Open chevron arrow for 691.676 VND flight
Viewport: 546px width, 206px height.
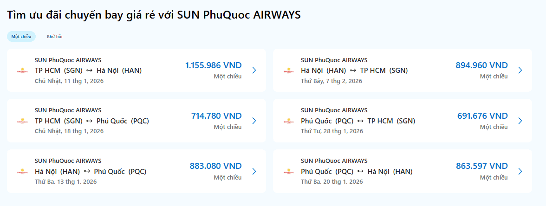coord(520,121)
